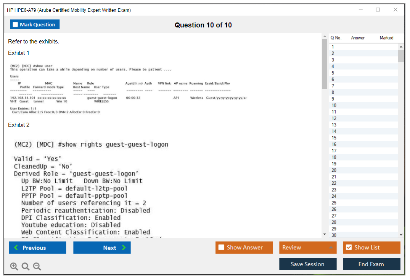Viewport: 410px width, 280px height.
Task: Check the Mark Question checkbox
Action: [15, 24]
